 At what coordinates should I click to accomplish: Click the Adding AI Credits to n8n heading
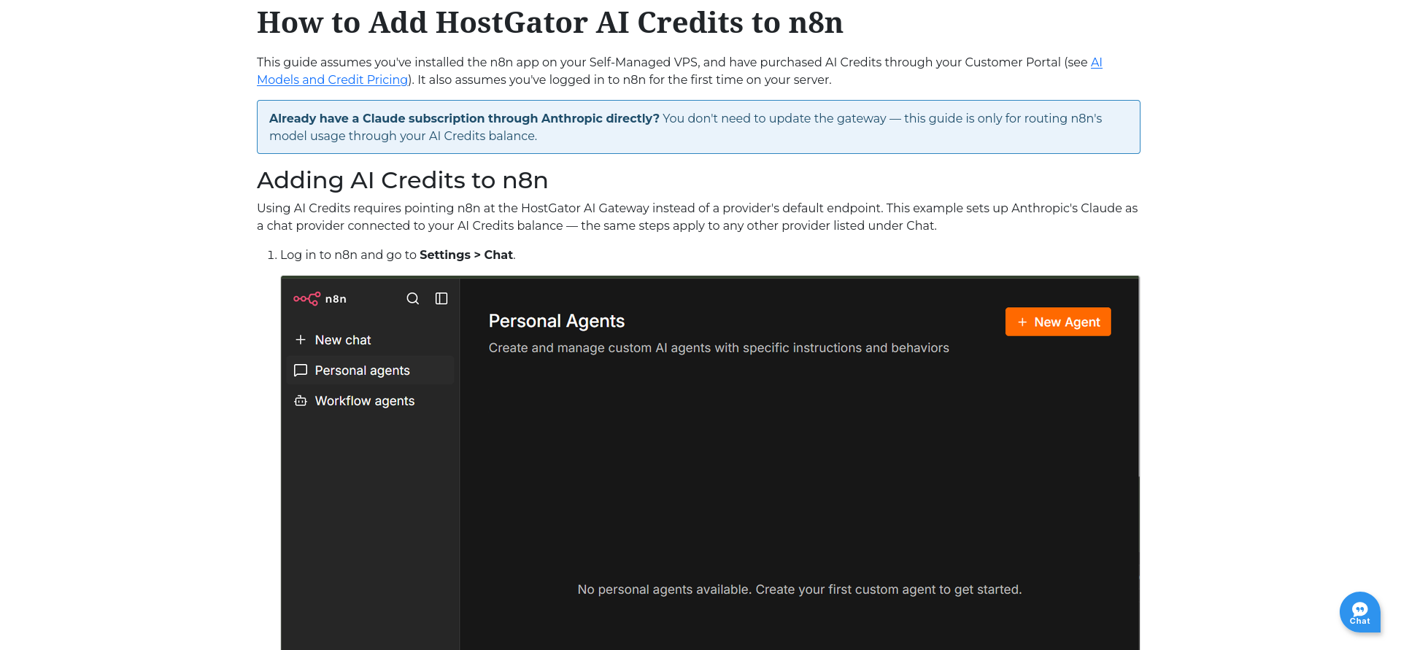point(403,180)
